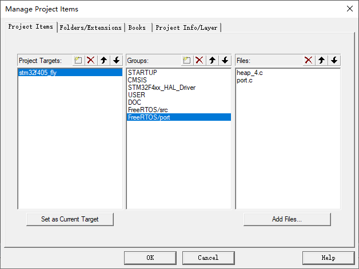Move the selected Group up

coord(212,61)
